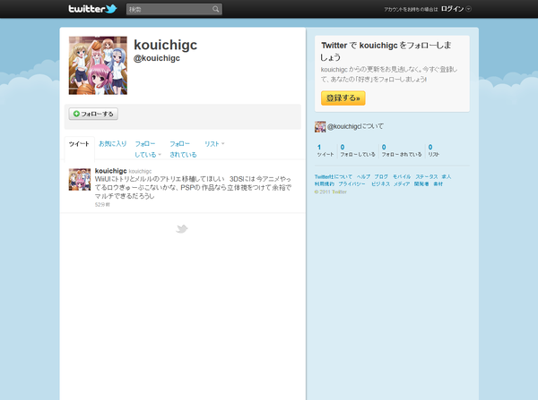Screen dimensions: 538x400
Task: Open the メディア footer link
Action: [402, 184]
